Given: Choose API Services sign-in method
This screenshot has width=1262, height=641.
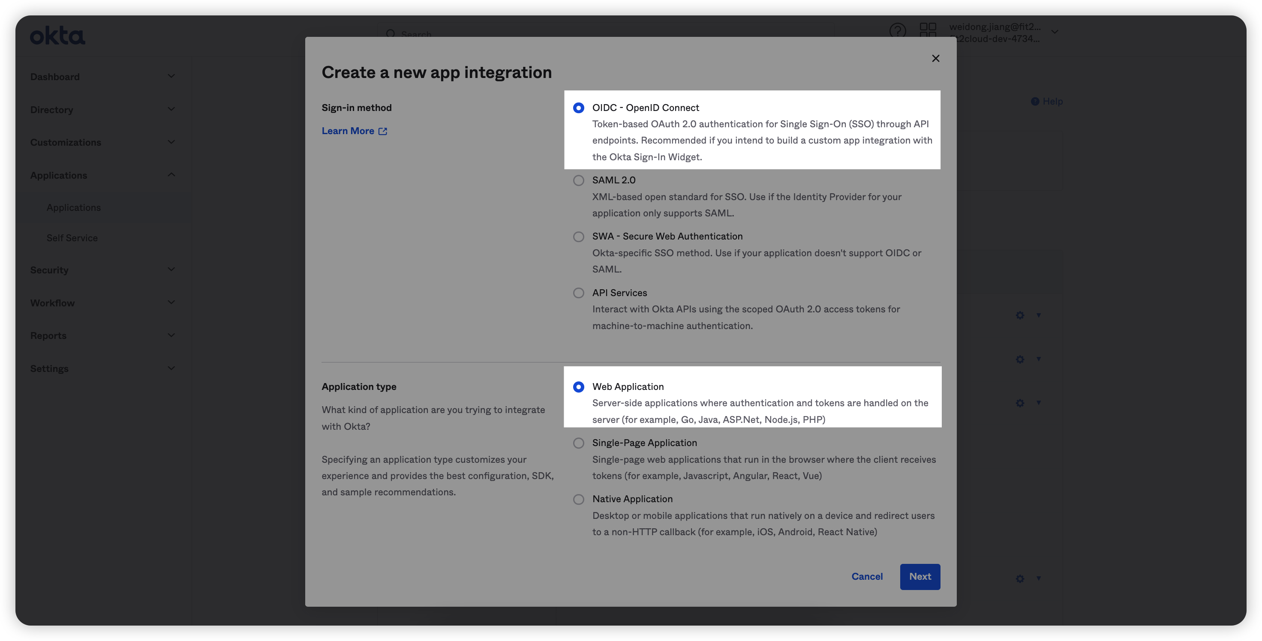Looking at the screenshot, I should (x=579, y=293).
